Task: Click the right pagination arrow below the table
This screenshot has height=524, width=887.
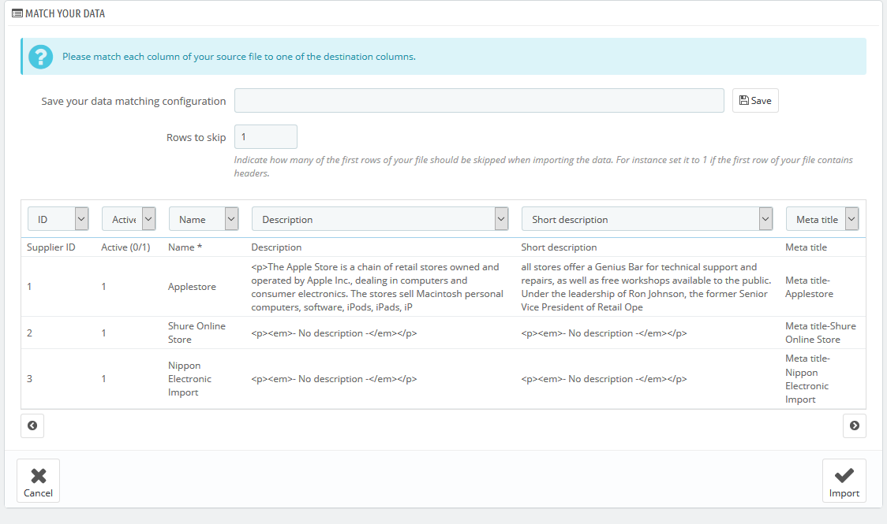Action: coord(854,426)
